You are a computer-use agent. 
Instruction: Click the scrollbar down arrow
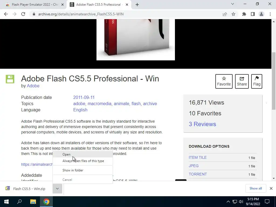[274, 178]
